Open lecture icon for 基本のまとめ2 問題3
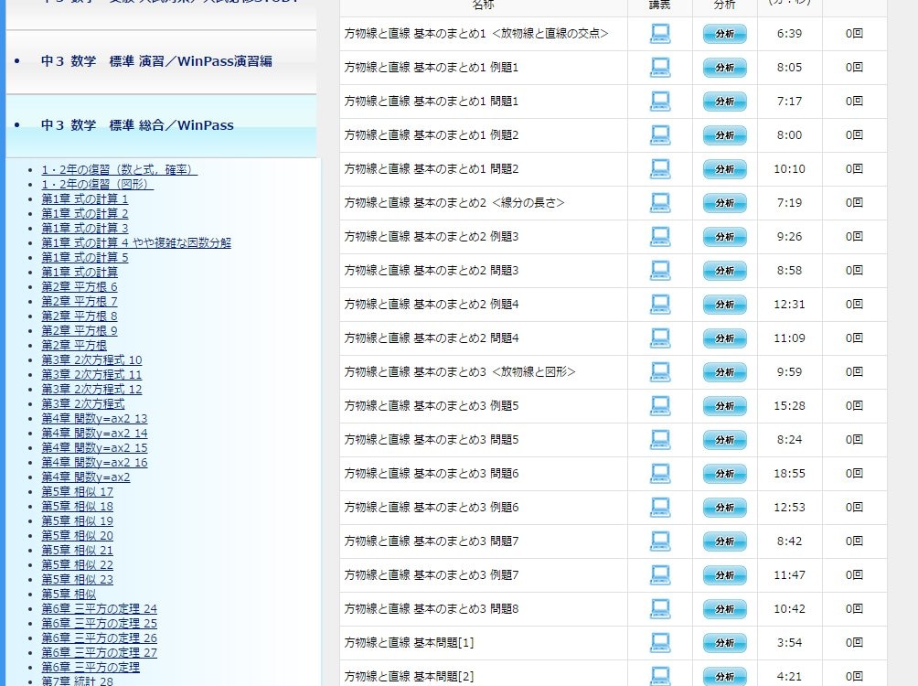The image size is (918, 686). (x=660, y=271)
